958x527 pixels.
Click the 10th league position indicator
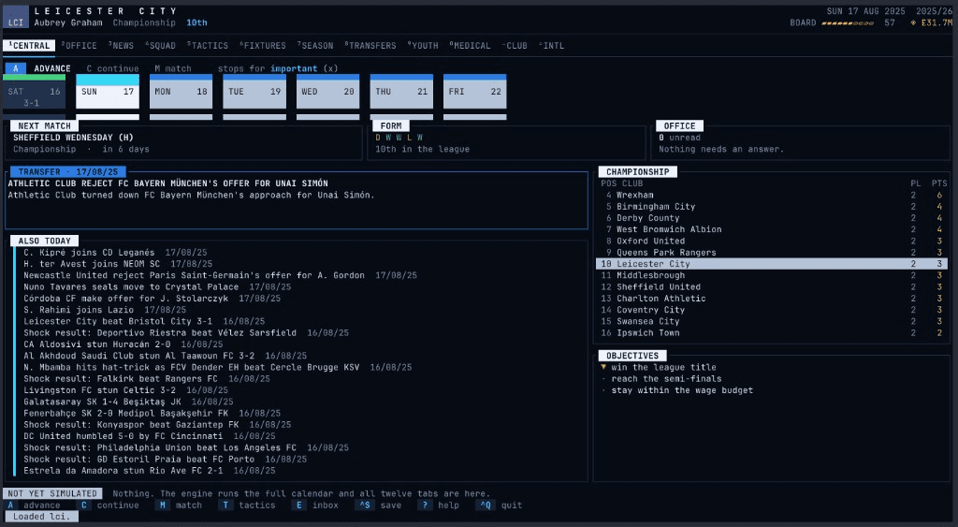[x=196, y=22]
